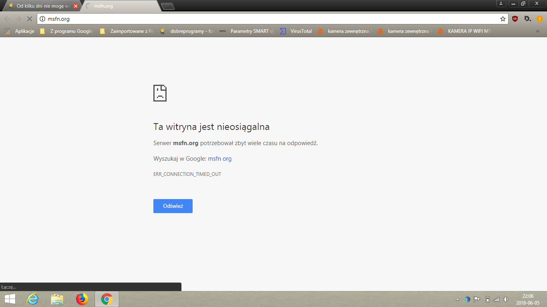Click the Chrome taskbar icon

(x=107, y=299)
